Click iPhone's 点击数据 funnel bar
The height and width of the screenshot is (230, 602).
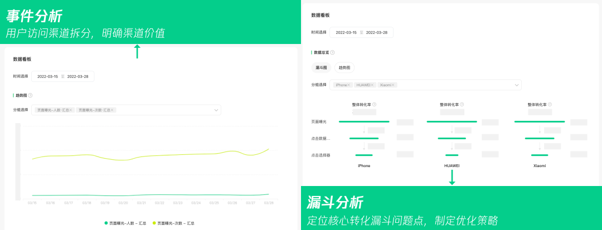(364, 138)
